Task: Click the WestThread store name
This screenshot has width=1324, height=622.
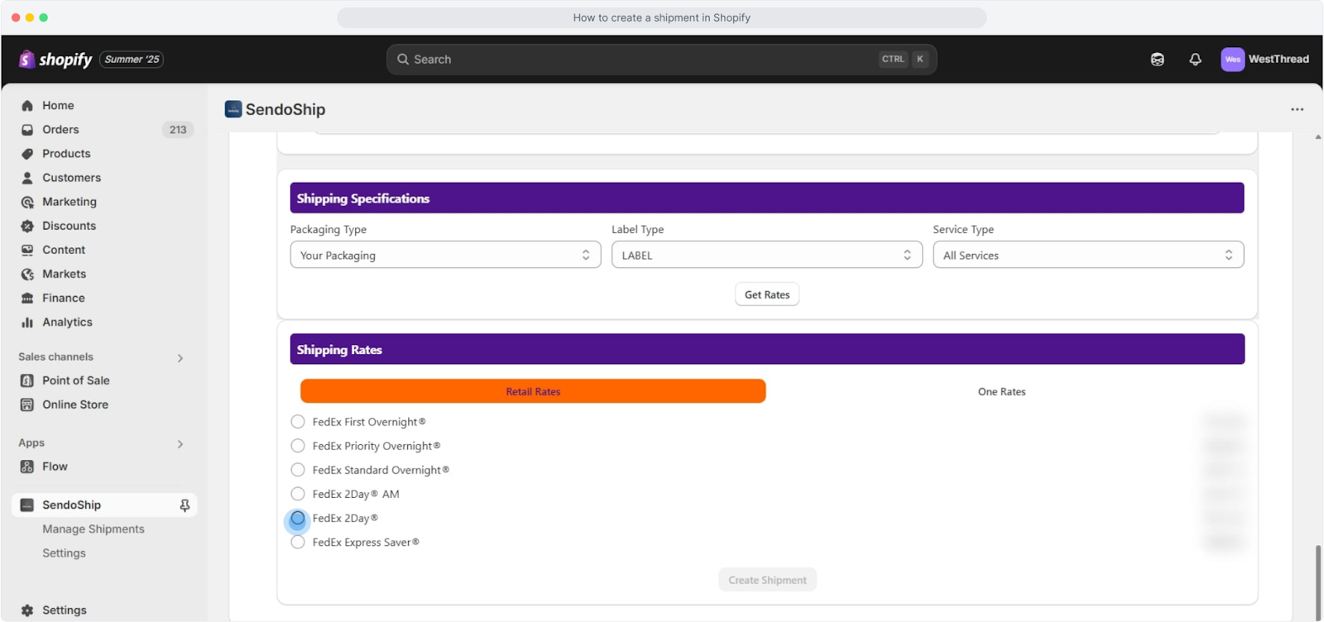Action: click(1278, 60)
